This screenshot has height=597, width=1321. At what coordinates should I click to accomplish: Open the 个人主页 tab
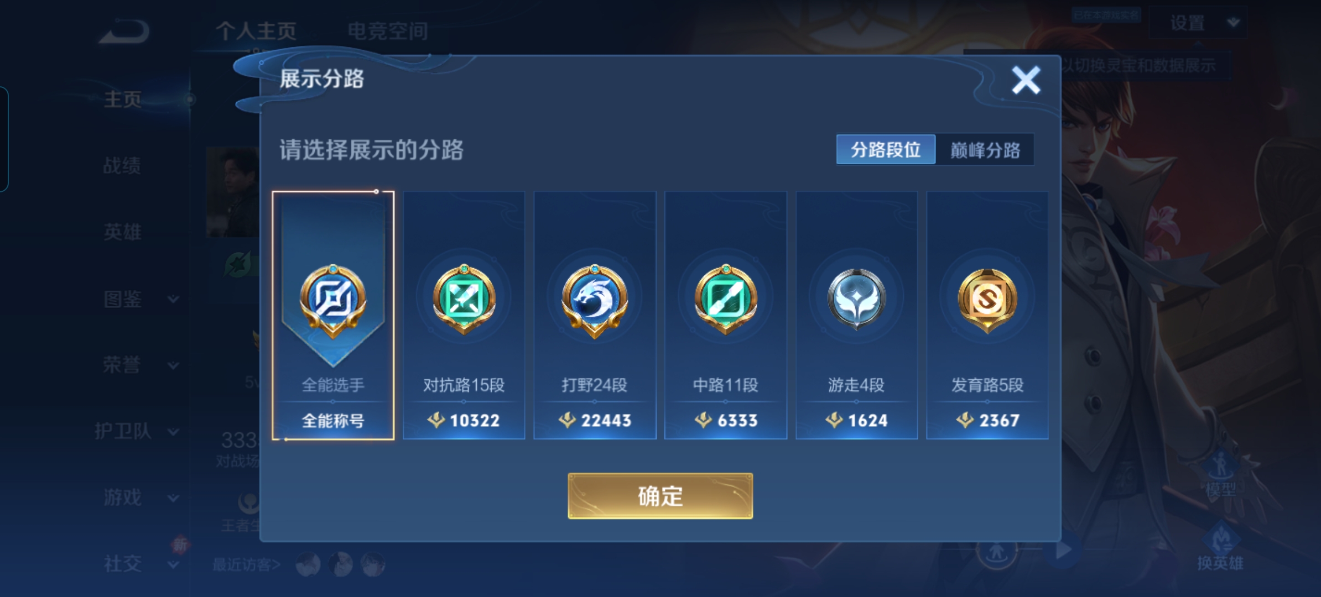[256, 31]
